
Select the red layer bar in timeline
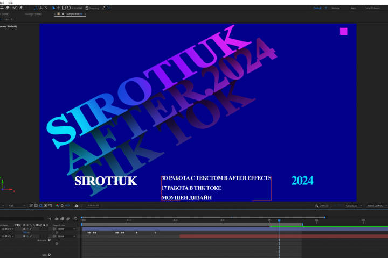click(283, 236)
